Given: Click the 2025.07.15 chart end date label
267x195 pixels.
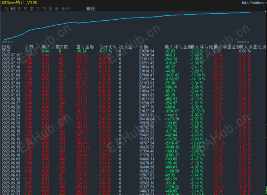Looking at the screenshot, I should [x=243, y=42].
